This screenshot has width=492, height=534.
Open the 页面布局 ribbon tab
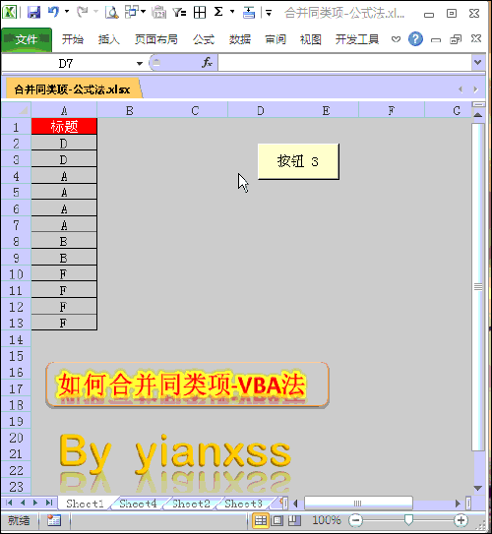[156, 39]
